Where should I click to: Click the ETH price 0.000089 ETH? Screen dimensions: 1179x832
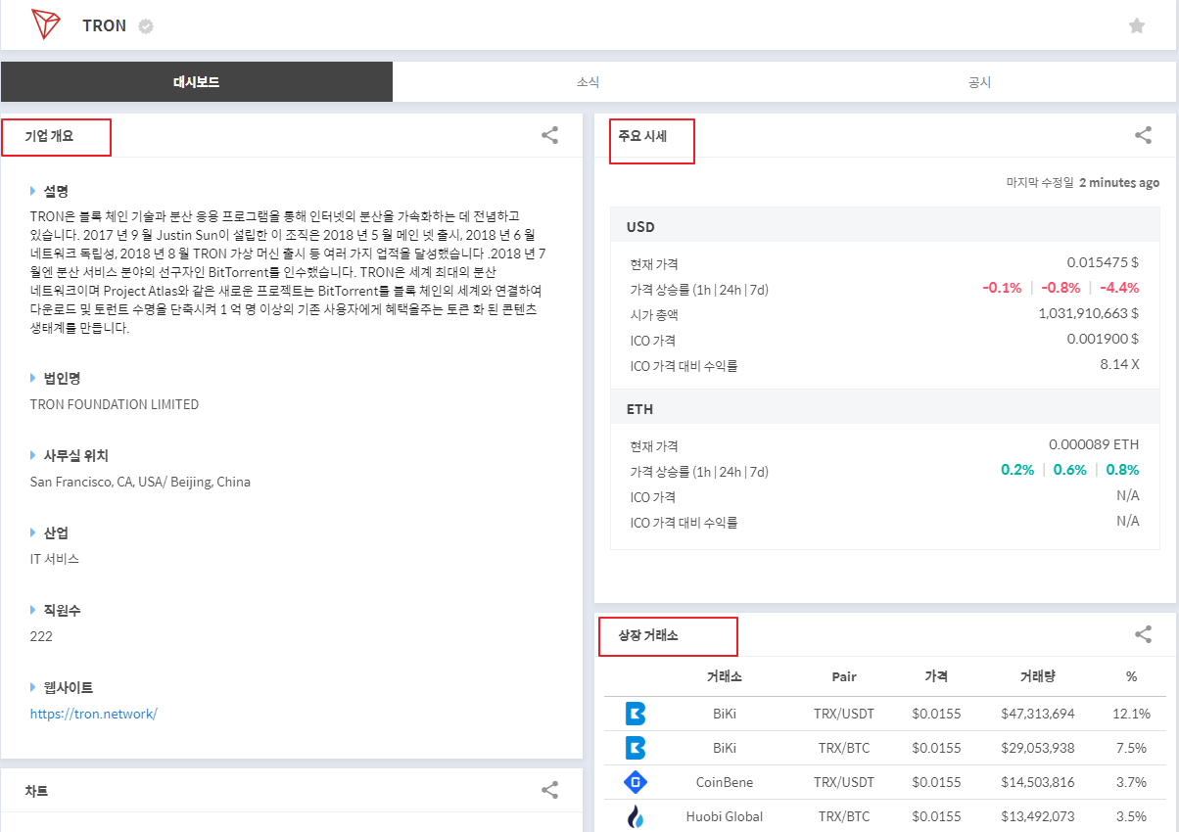click(x=1094, y=445)
